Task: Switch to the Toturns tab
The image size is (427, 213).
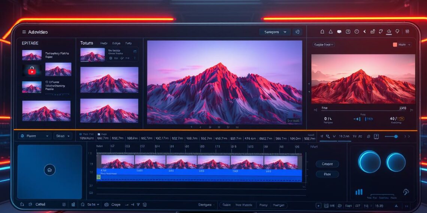Action: click(x=87, y=43)
